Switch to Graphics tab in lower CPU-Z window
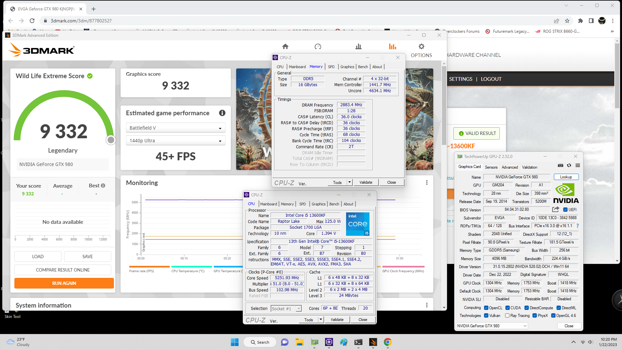This screenshot has width=622, height=350. coord(318,204)
